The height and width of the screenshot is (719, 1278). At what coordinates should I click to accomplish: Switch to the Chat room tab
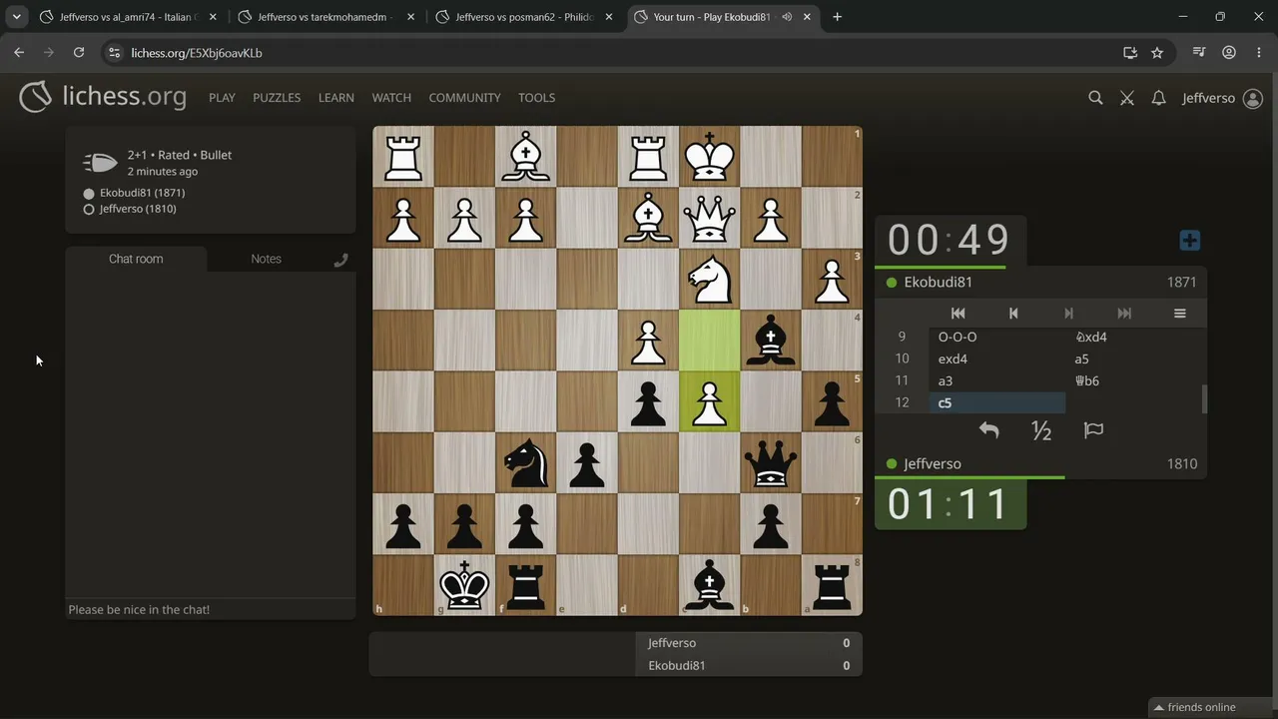(x=136, y=259)
